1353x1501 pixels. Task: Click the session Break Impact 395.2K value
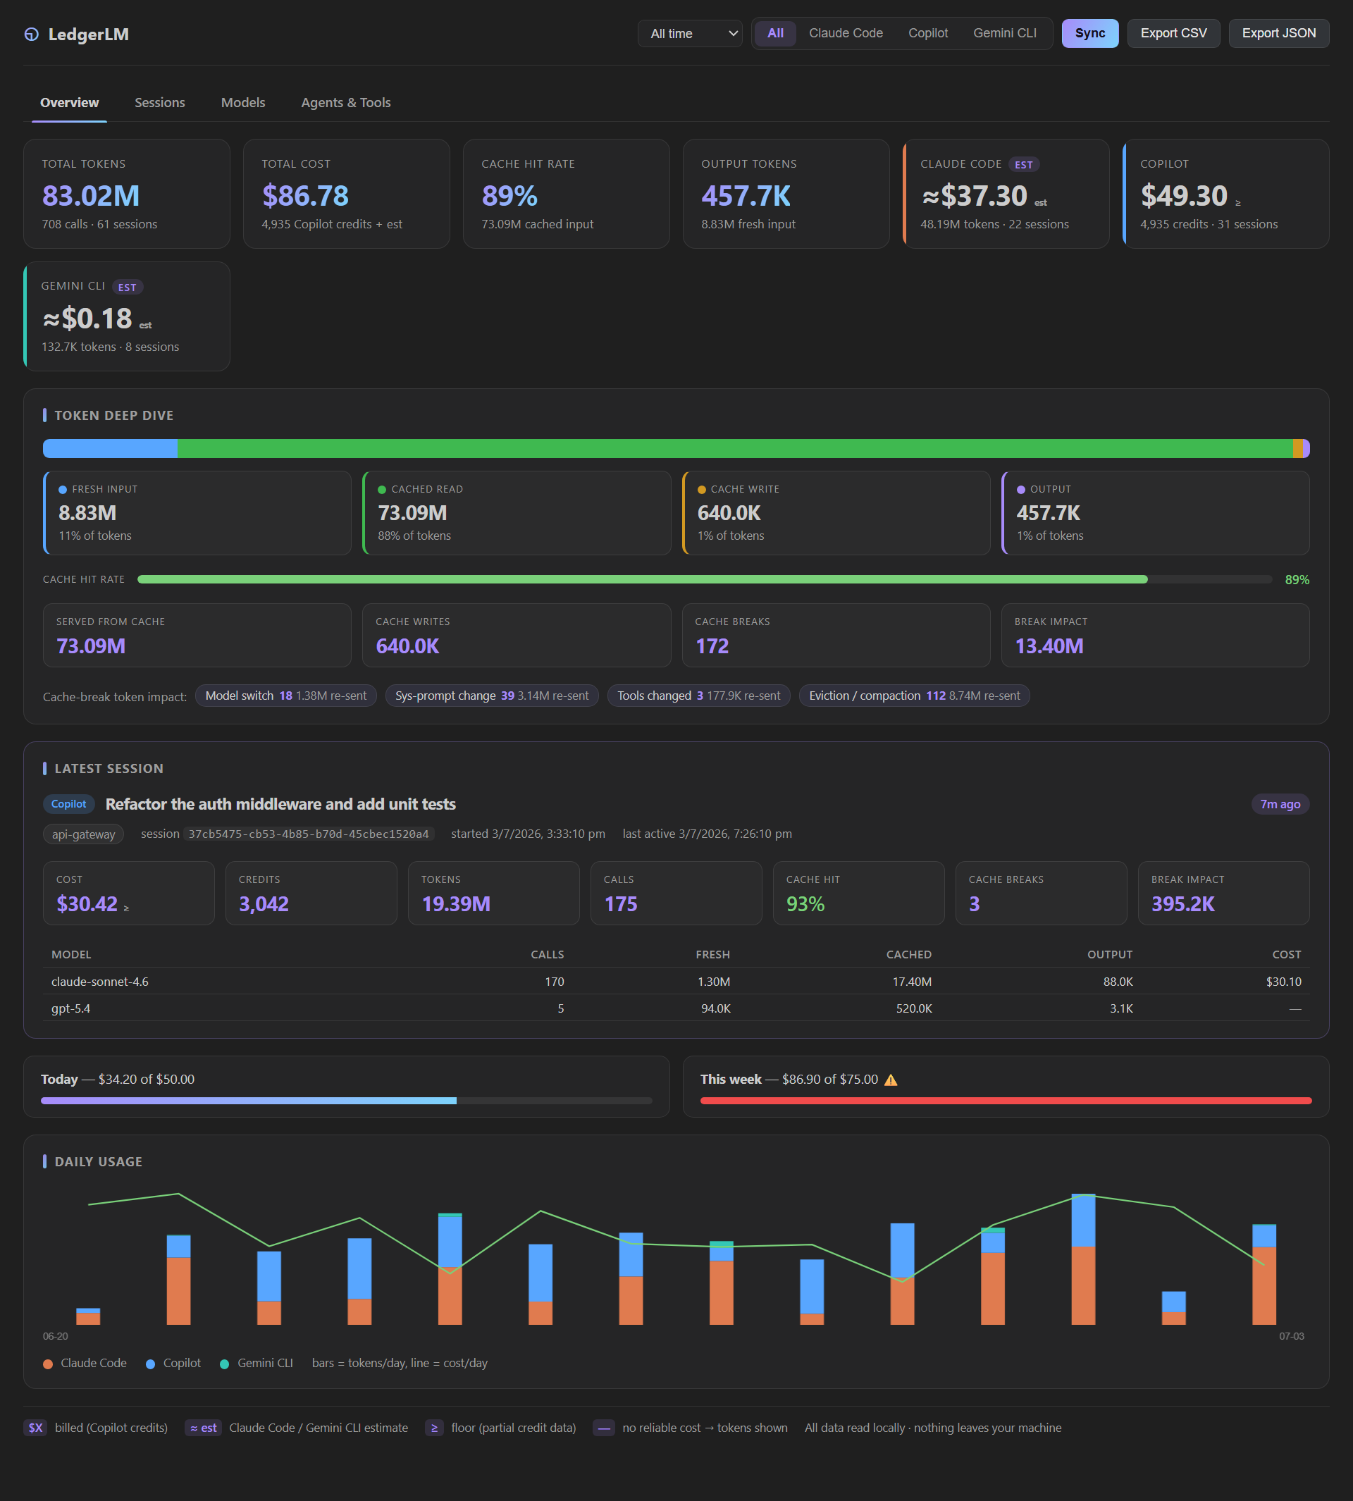tap(1182, 904)
